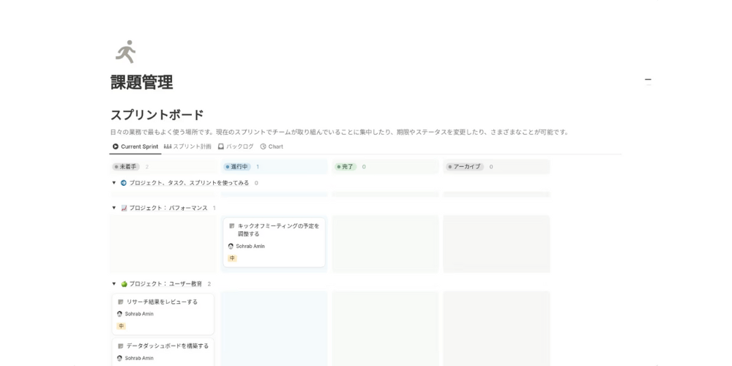Viewport: 732px width, 366px height.
Task: Click the page icon on キックオフミーティング card
Action: pos(231,226)
